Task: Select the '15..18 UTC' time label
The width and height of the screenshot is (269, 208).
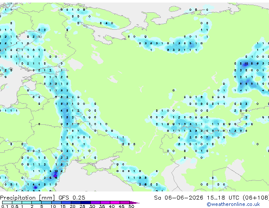Action: (223, 198)
